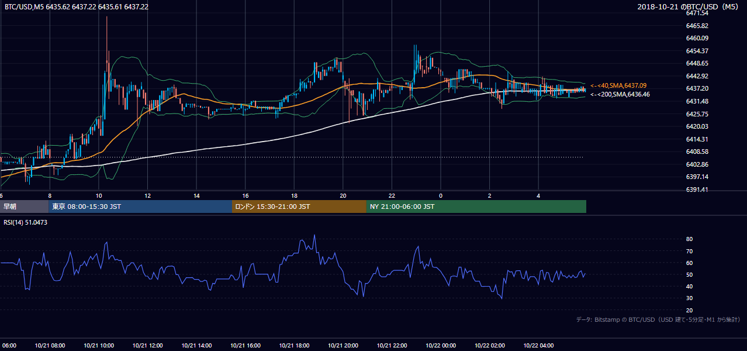Click price axis value 6402.86
This screenshot has height=351, width=747.
(697, 164)
